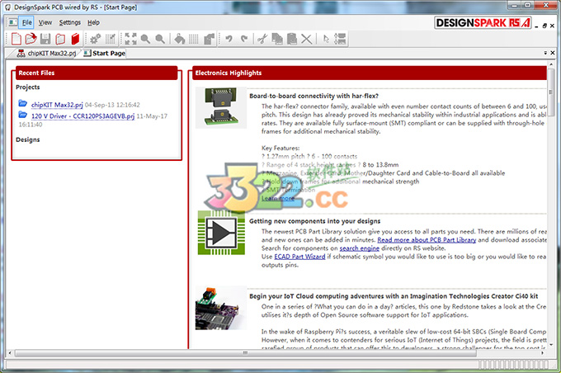The height and width of the screenshot is (373, 561).
Task: Click the Recent Files panel header
Action: 97,73
